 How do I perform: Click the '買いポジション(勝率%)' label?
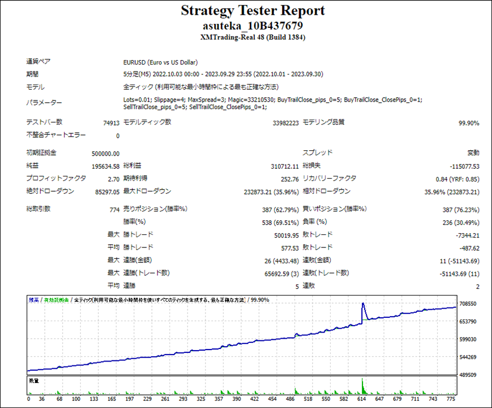point(335,209)
